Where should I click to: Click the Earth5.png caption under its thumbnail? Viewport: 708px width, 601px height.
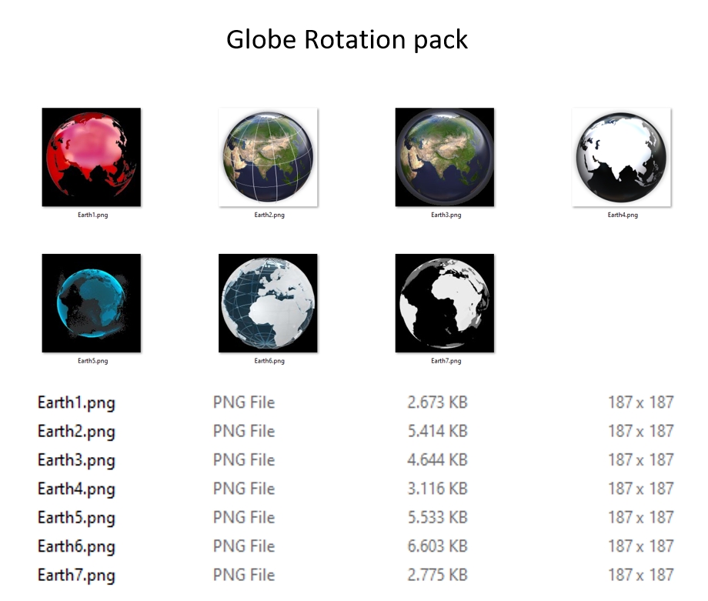point(92,359)
